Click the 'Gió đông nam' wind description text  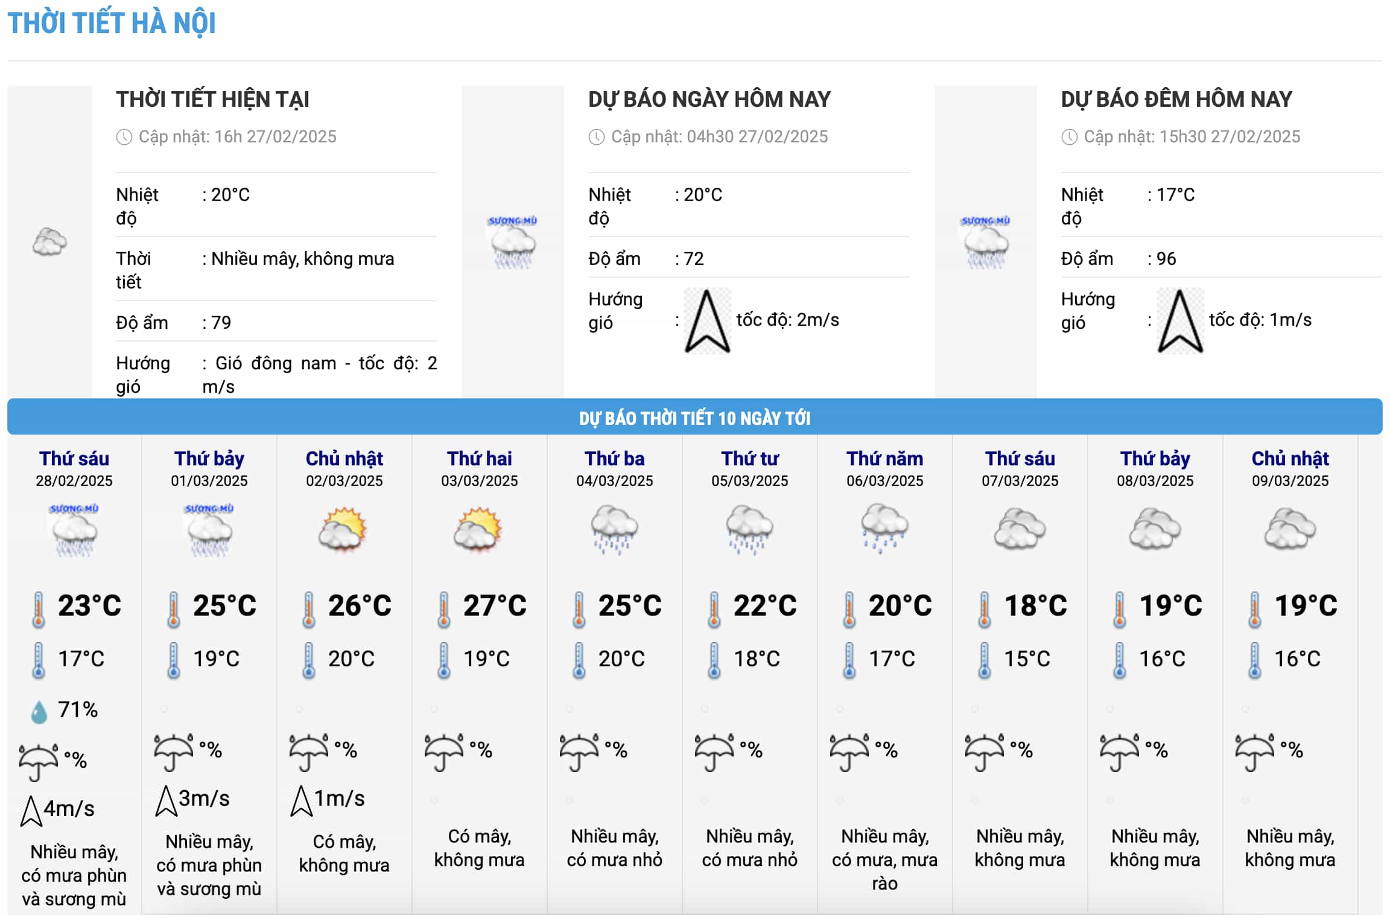coord(276,363)
